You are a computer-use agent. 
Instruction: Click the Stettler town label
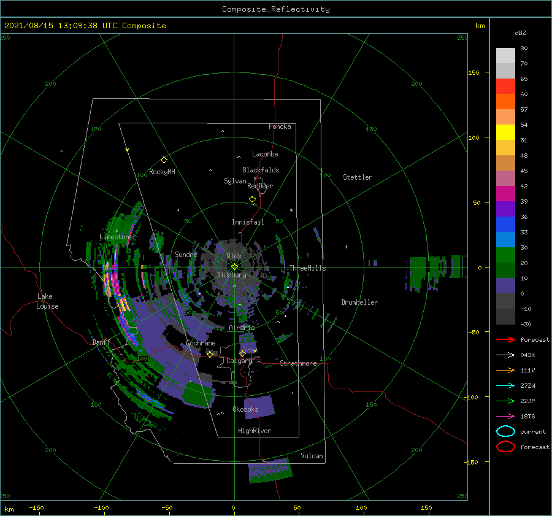pyautogui.click(x=358, y=177)
